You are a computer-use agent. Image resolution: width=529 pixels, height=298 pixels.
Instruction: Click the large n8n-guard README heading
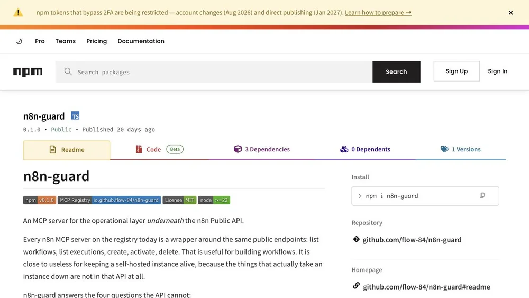(x=57, y=176)
